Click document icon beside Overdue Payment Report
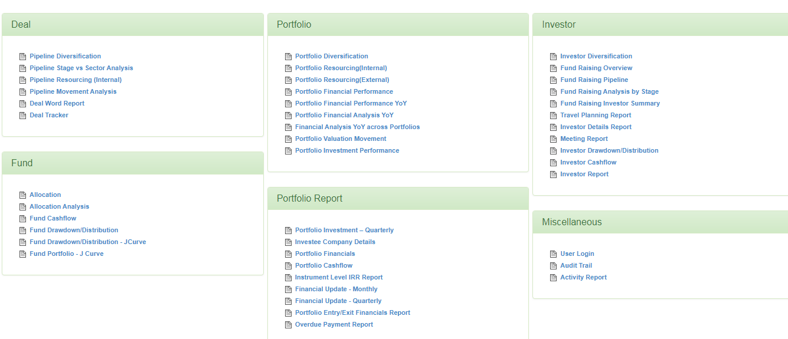This screenshot has height=339, width=788. tap(289, 325)
